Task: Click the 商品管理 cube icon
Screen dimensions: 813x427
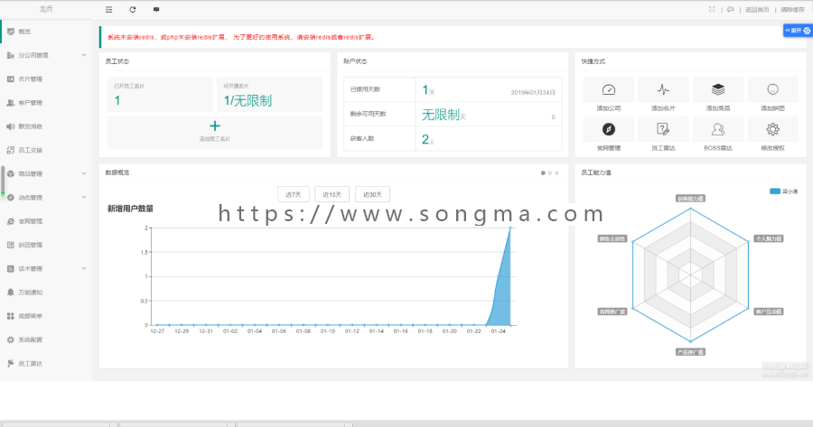Action: pos(10,174)
